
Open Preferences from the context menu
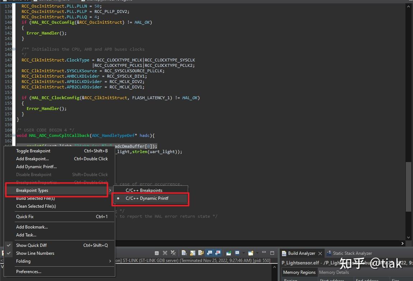point(28,271)
